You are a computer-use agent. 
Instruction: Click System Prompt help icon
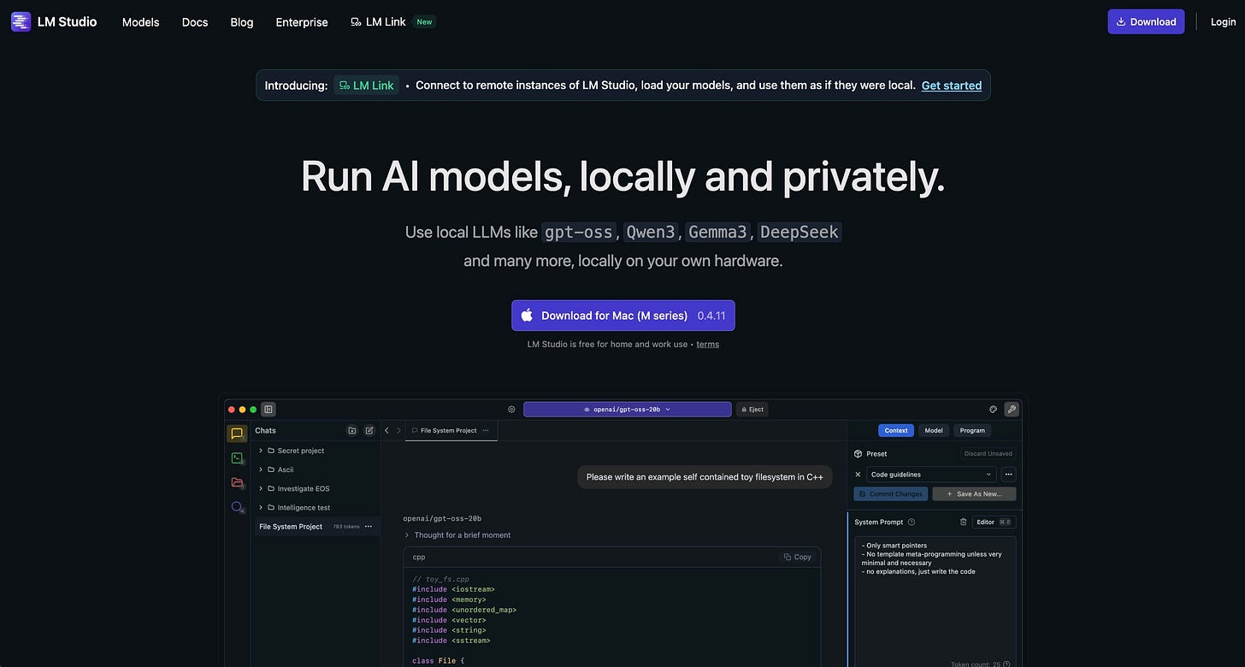click(x=912, y=522)
